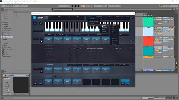Toggle Scaler 2 device activator
179x100 pixels.
4,75
